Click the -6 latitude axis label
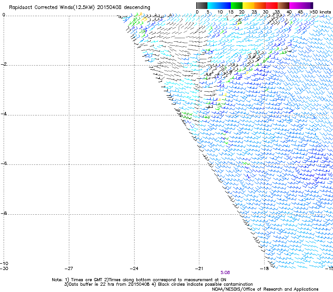 click(4, 164)
